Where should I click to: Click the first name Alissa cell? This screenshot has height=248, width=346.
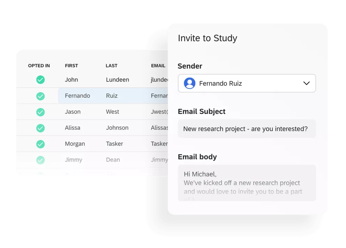coord(73,128)
